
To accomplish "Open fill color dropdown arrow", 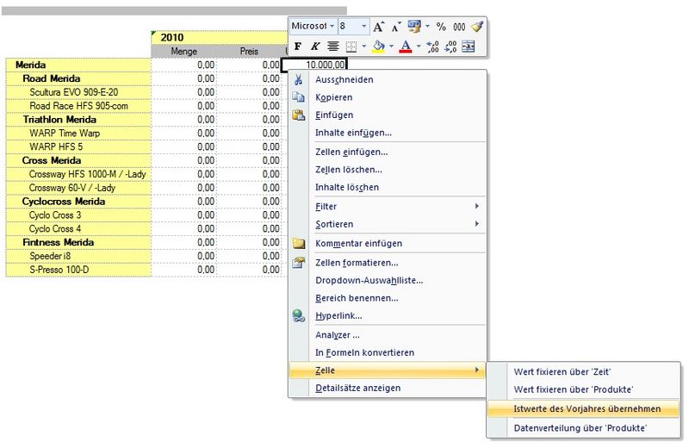I will 391,47.
